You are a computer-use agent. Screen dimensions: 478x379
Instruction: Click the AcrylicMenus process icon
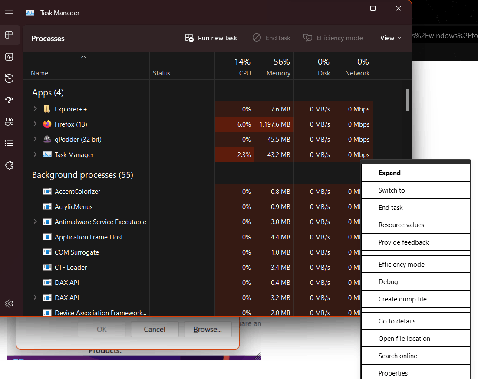(47, 207)
